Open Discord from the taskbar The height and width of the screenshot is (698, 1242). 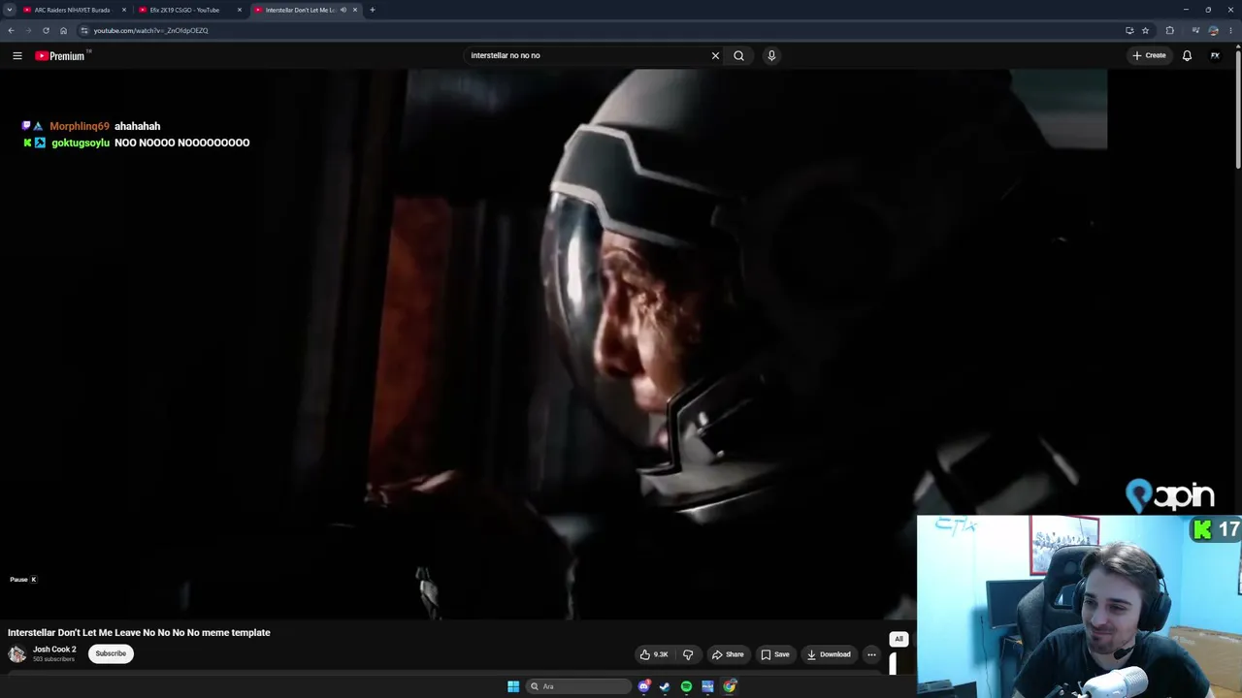coord(643,686)
